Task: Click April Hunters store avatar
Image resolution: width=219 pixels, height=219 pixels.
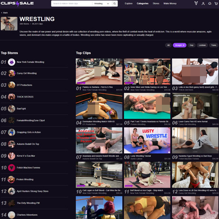Action: point(11,191)
